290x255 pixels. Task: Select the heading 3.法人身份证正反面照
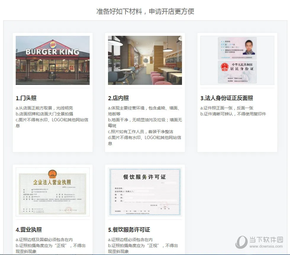pos(227,98)
